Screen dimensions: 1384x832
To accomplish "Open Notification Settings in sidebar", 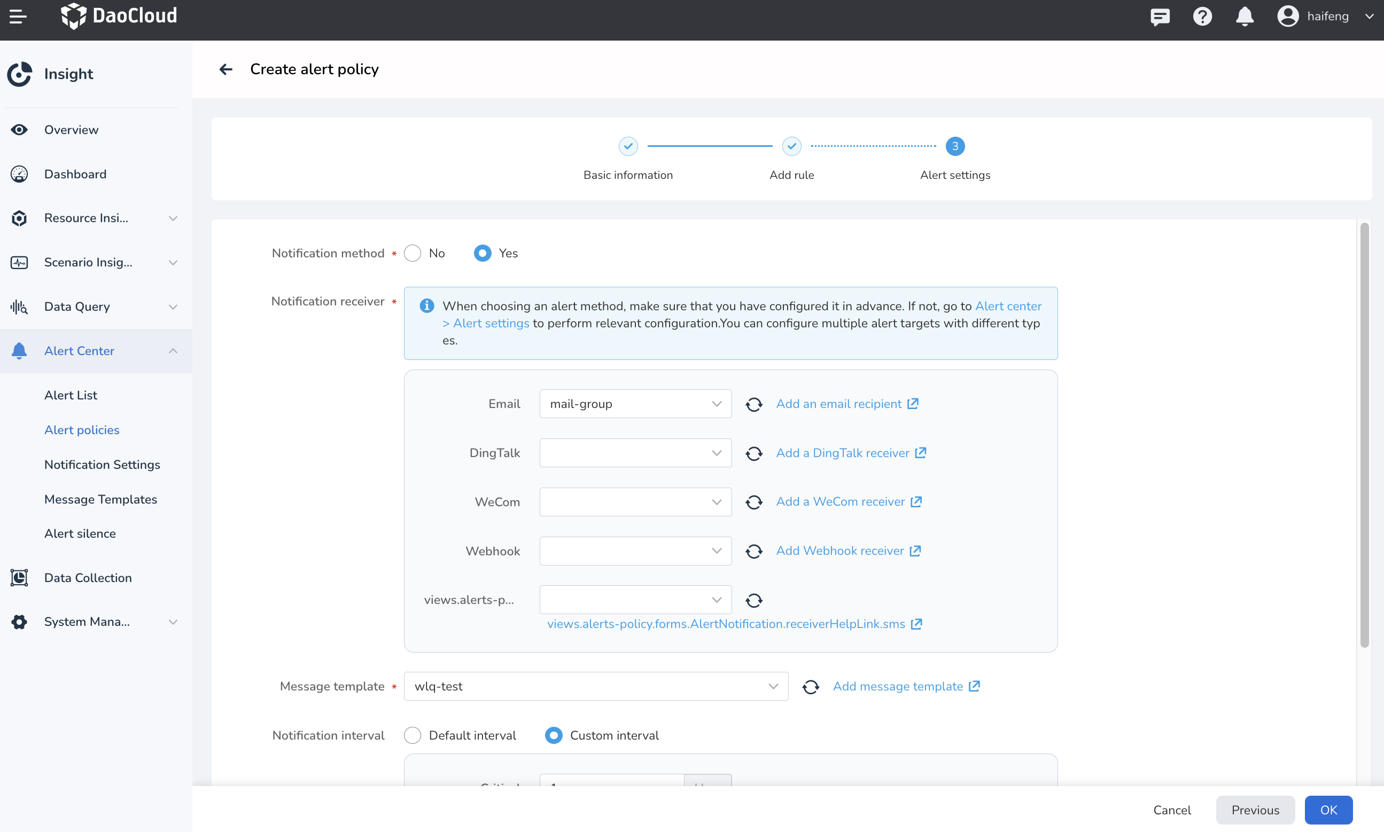I will pos(102,465).
